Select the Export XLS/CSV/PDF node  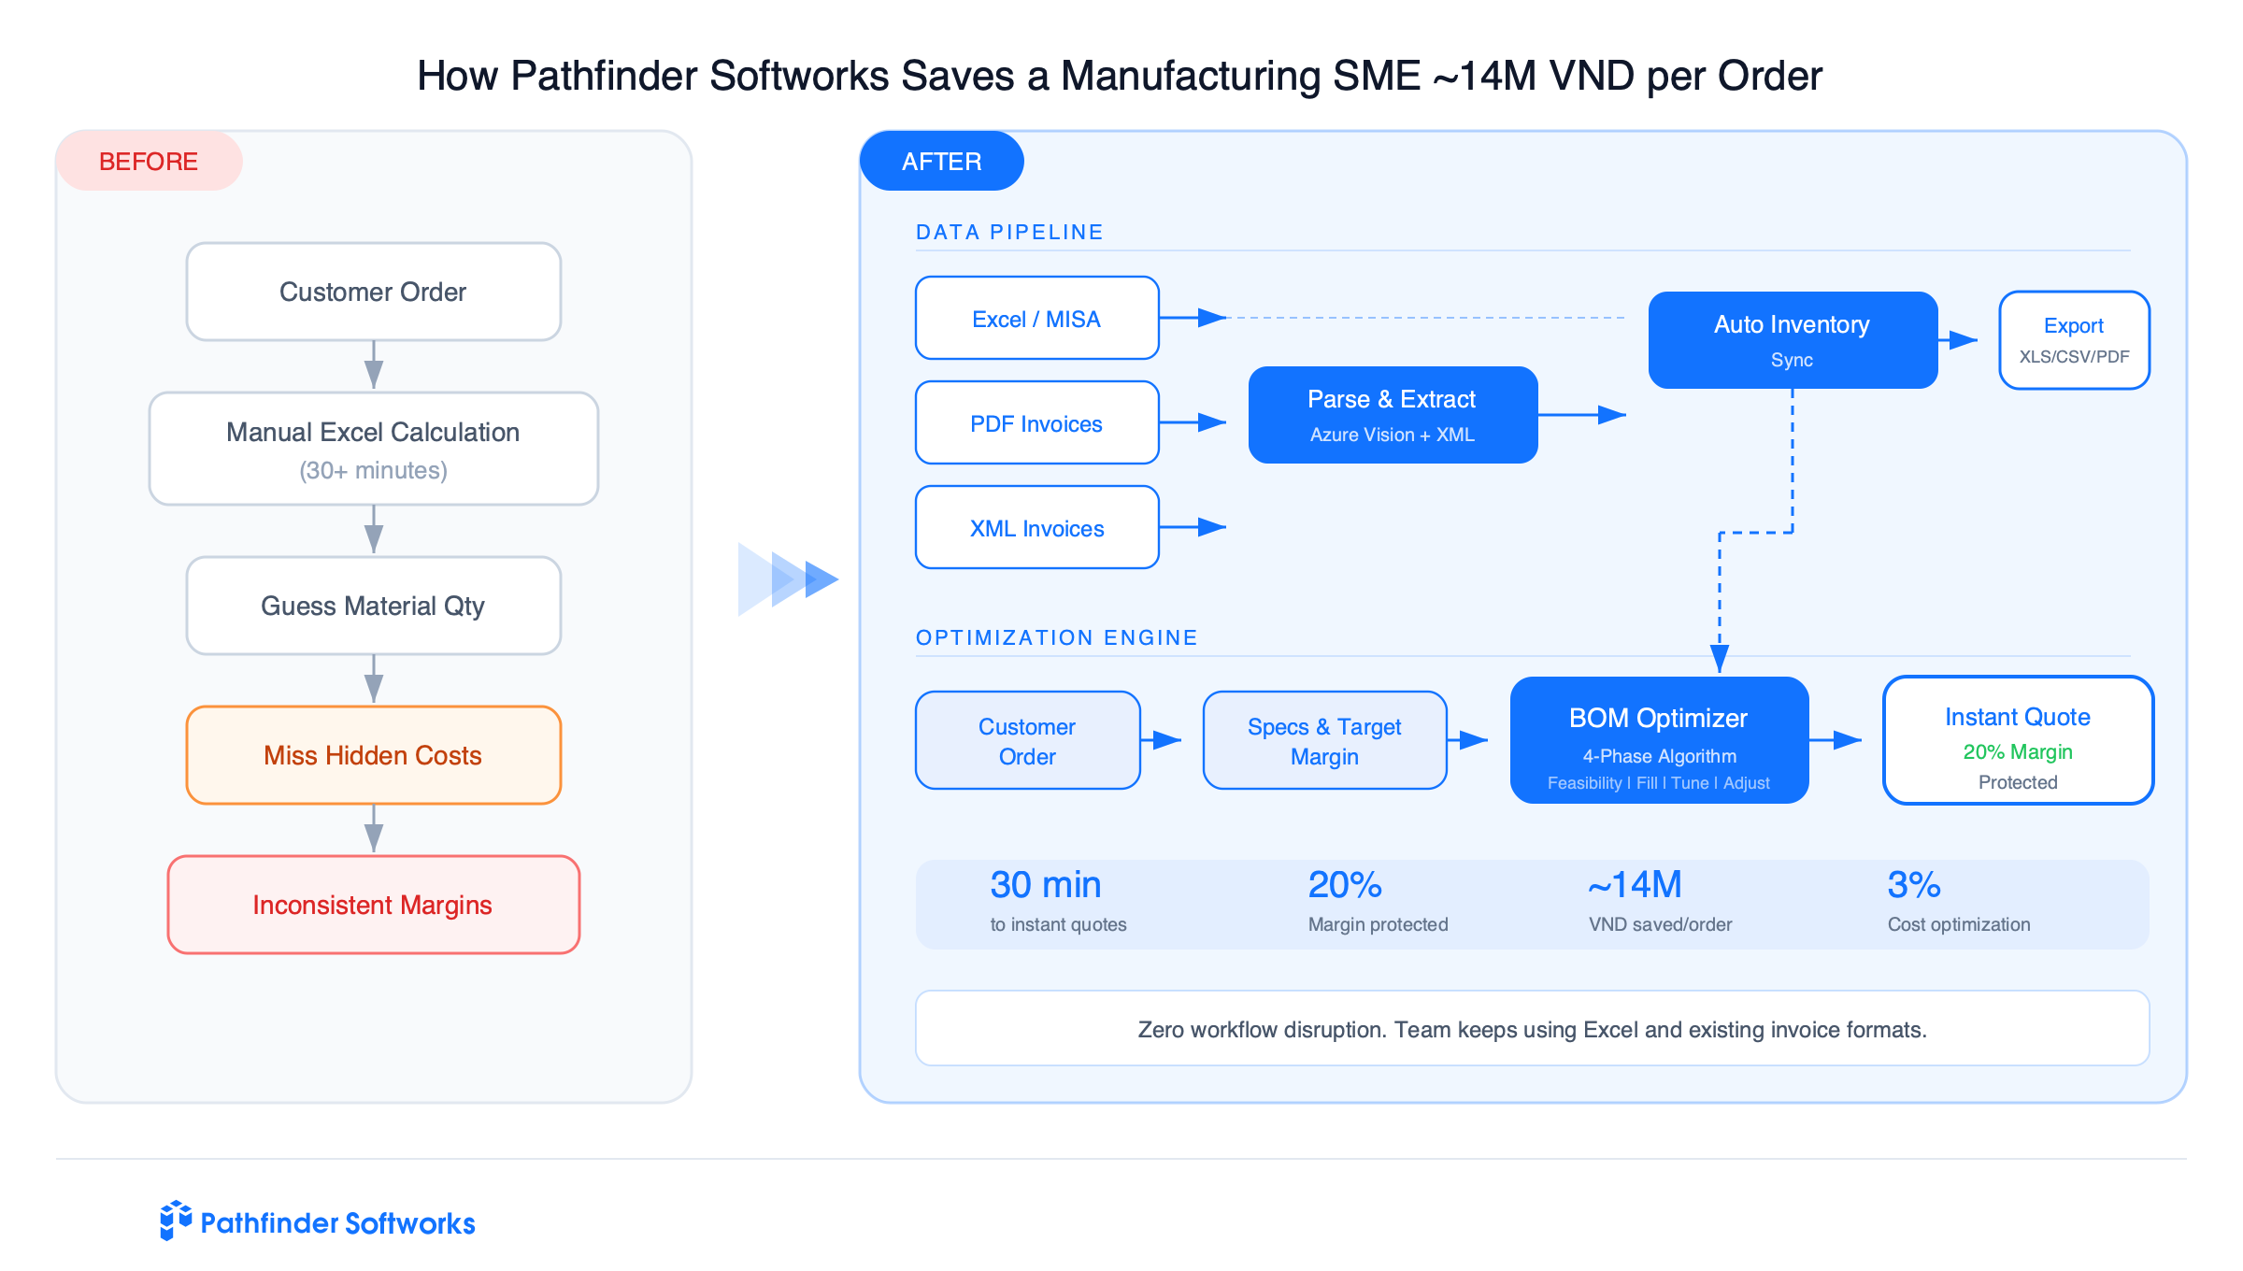click(2074, 339)
